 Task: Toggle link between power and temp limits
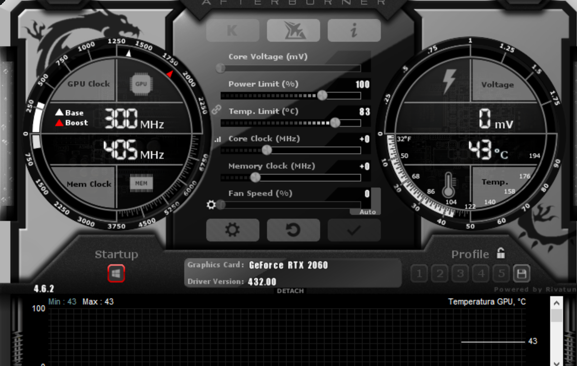[x=217, y=109]
